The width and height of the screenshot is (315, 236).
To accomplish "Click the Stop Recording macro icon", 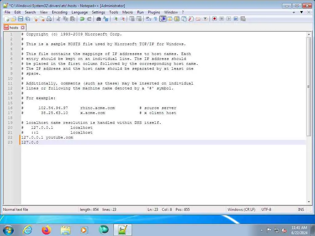I will (x=221, y=19).
